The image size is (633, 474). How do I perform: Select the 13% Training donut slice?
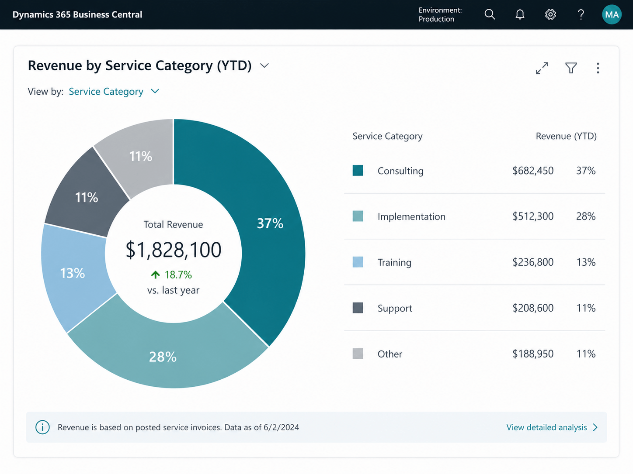[x=73, y=273]
